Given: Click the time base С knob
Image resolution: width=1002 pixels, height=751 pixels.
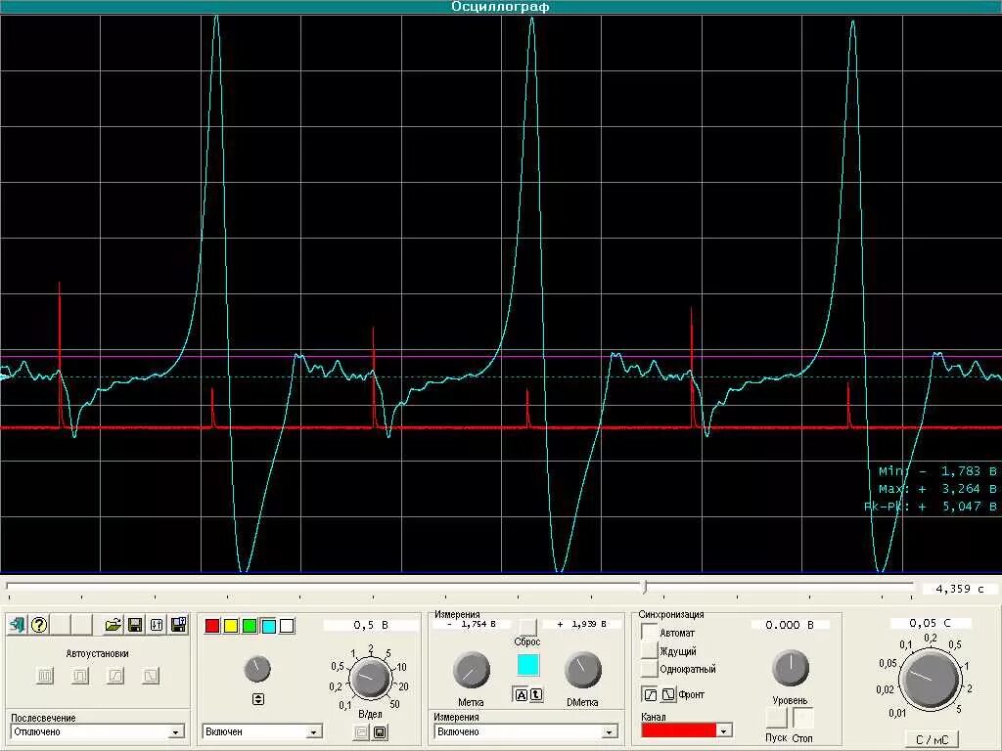Looking at the screenshot, I should coord(930,679).
